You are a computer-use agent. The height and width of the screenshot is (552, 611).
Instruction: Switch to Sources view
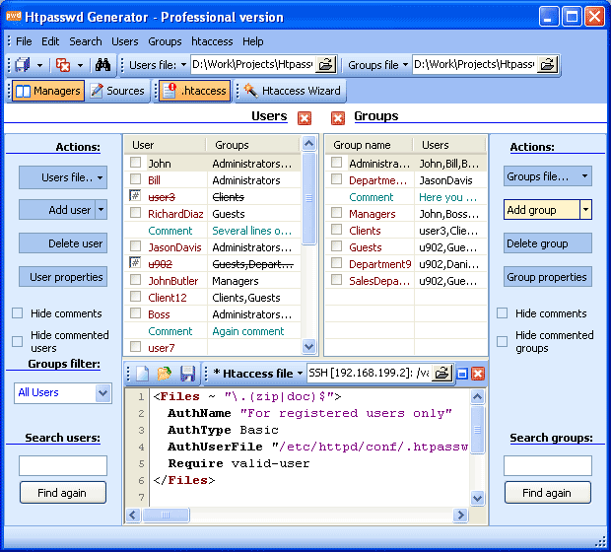pyautogui.click(x=117, y=91)
